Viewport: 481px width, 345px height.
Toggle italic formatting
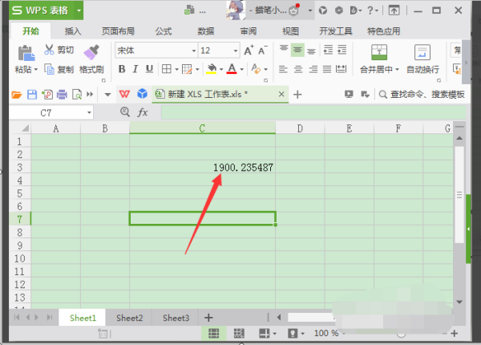pos(135,69)
